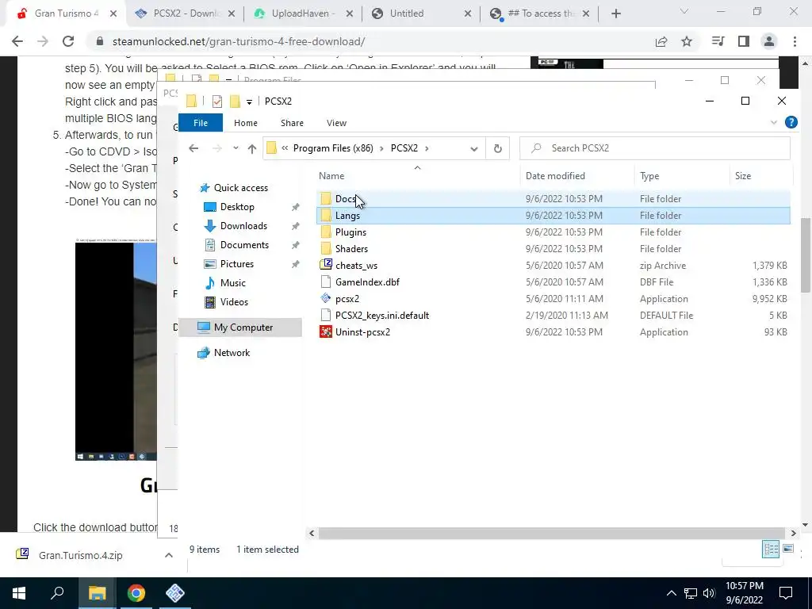Screen dimensions: 812x609
Task: Open Customize Quick Access Toolbar dropdown
Action: click(249, 101)
